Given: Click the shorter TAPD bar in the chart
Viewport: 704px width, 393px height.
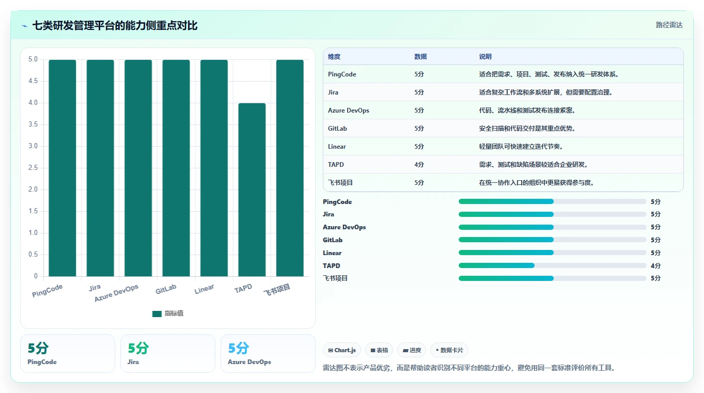Looking at the screenshot, I should coord(252,190).
